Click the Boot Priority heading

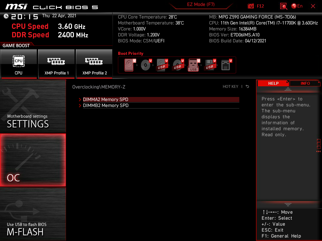tap(130, 53)
